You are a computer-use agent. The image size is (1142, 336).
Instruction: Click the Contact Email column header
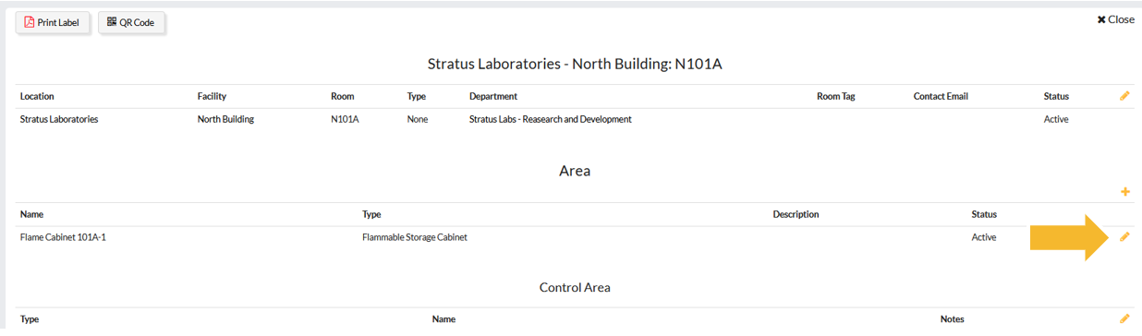click(x=941, y=96)
